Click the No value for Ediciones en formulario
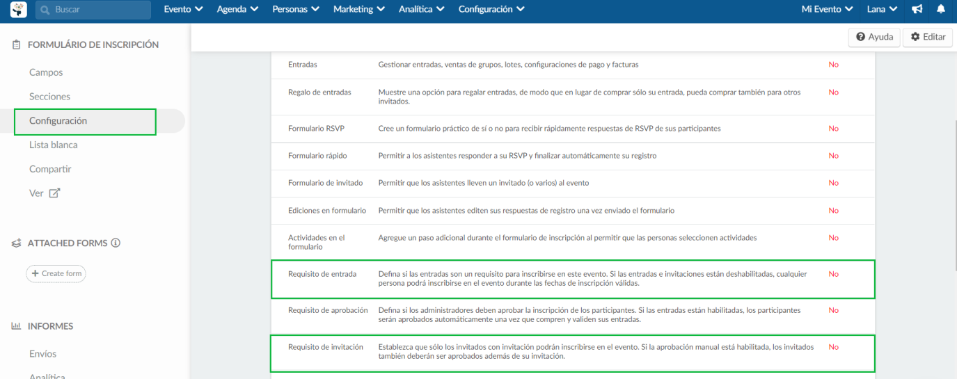The height and width of the screenshot is (379, 957). (x=833, y=210)
